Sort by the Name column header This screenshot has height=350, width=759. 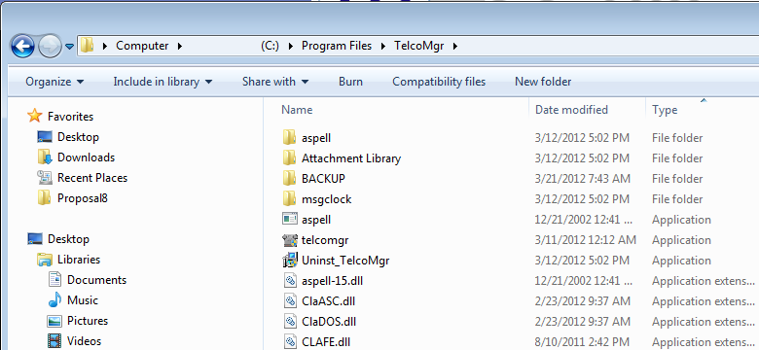coord(297,110)
